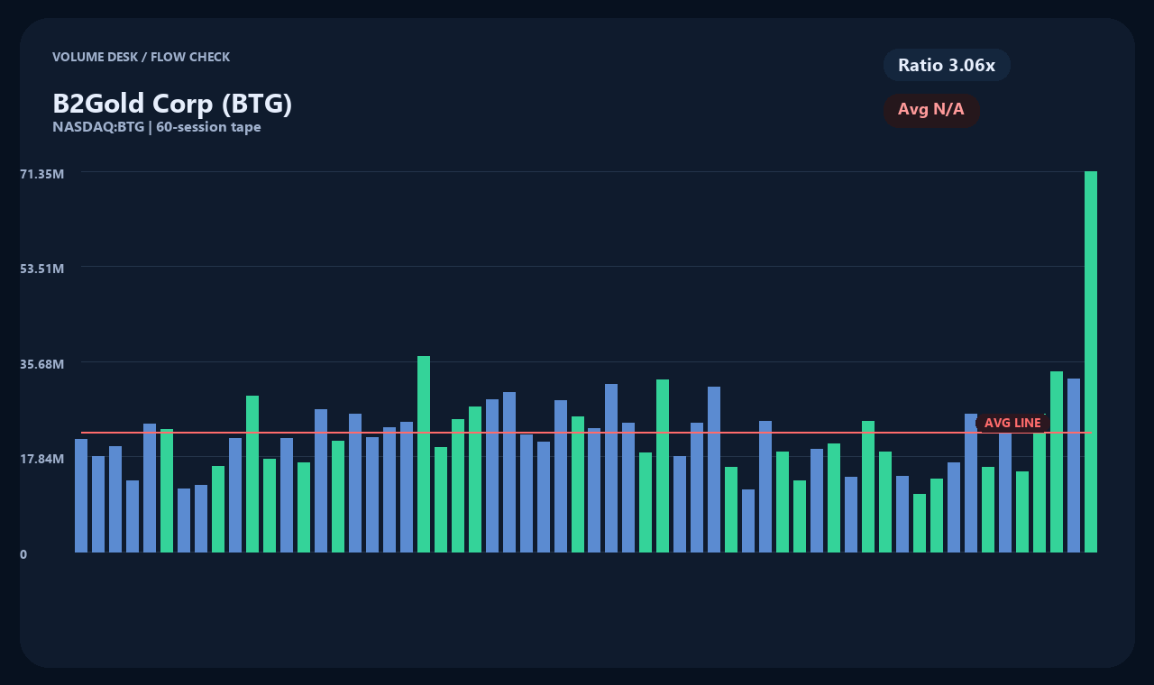Click the VOLUME DESK / FLOW CHECK header
The image size is (1154, 685).
[x=141, y=57]
